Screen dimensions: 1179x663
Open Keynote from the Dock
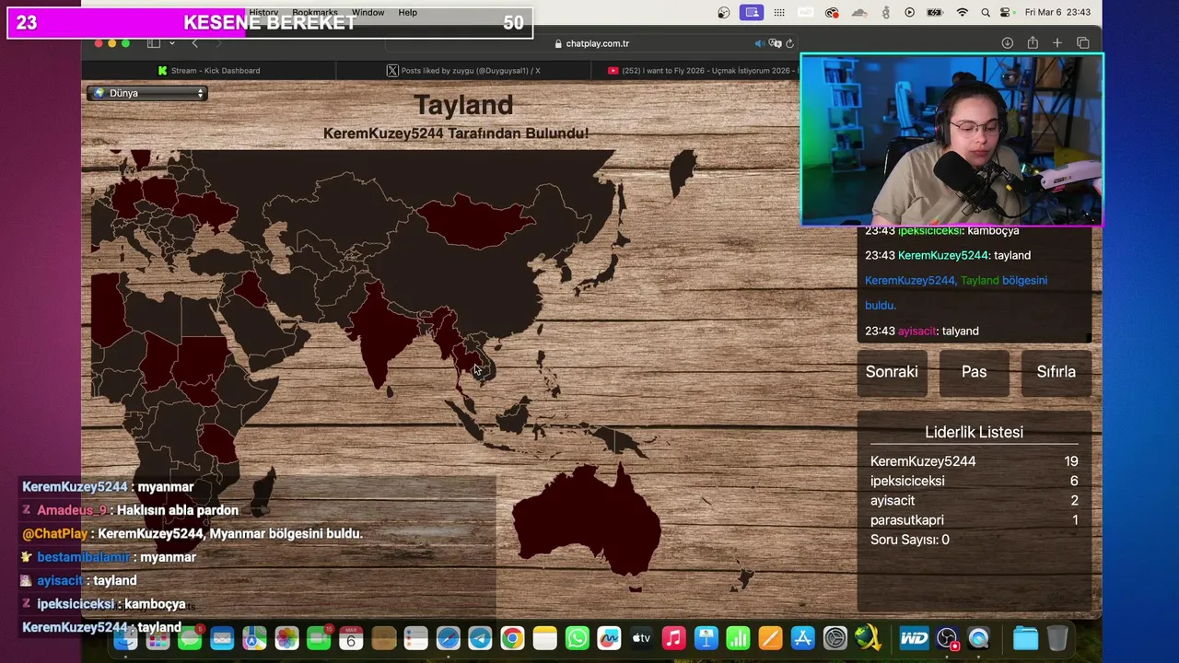pyautogui.click(x=706, y=638)
